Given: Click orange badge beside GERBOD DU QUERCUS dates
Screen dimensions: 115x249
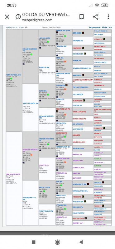Looking at the screenshot, I should tap(31, 155).
